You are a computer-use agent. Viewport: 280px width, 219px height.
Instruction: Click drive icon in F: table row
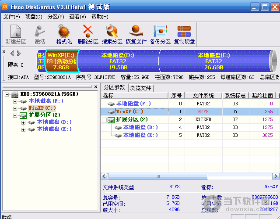111,104
